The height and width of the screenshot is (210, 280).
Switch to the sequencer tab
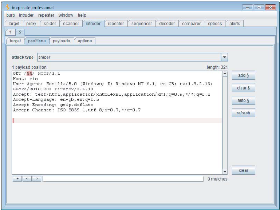(142, 24)
